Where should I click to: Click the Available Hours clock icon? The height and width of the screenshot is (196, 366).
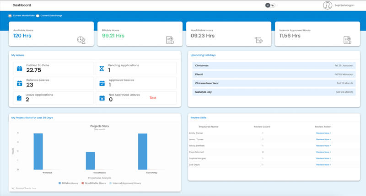point(81,40)
